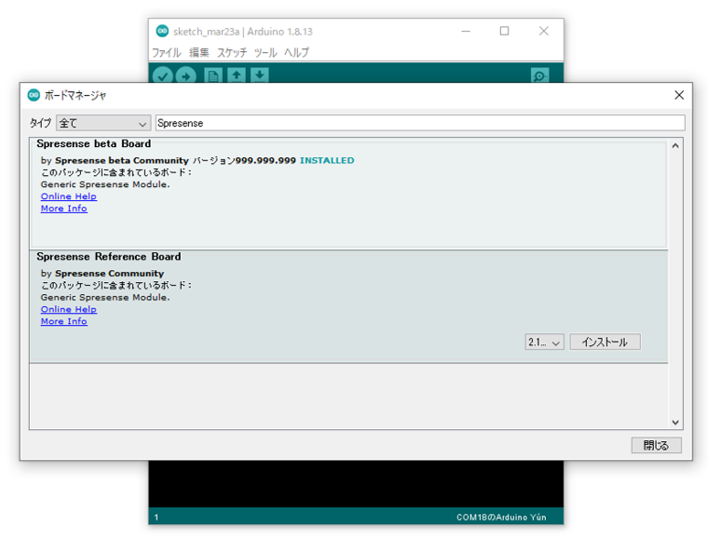
Task: Click the Verify checkmark icon in Arduino toolbar
Action: point(163,74)
